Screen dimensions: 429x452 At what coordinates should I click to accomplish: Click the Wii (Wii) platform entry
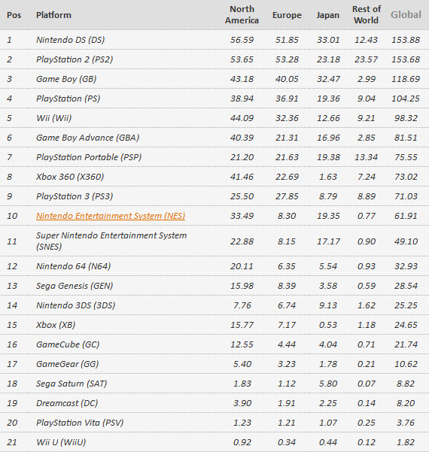(x=54, y=118)
